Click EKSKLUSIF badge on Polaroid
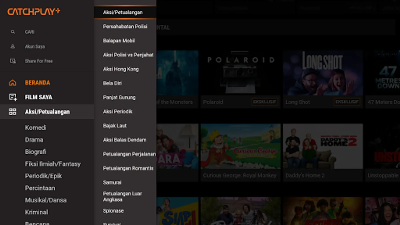The height and width of the screenshot is (225, 400). (264, 102)
